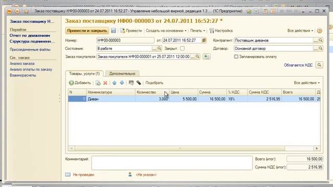
Task: Open 'Отчет по движениям' in side panel
Action: pos(30,36)
